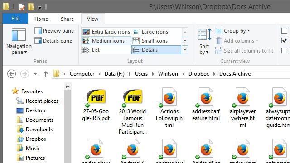Open the recent locations dropdown arrow

coord(35,74)
